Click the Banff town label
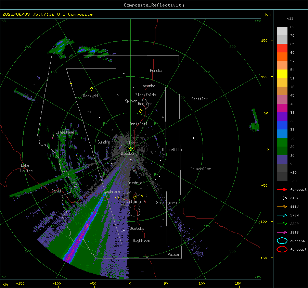 56,191
